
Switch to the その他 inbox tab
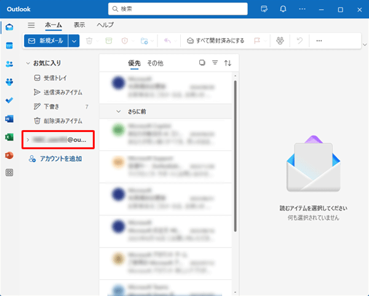coord(156,63)
